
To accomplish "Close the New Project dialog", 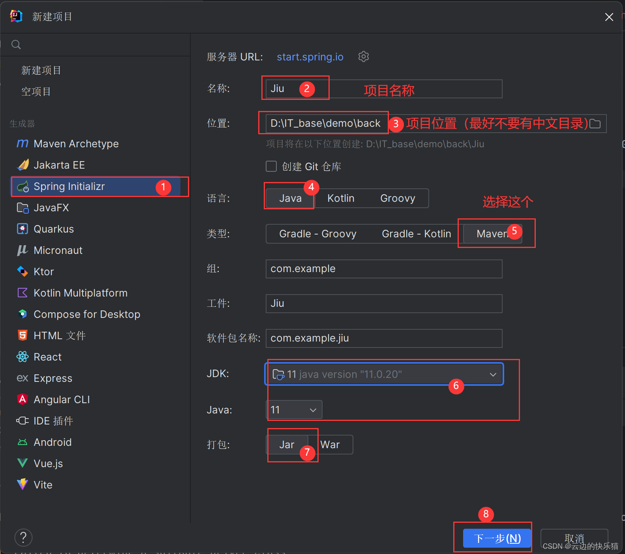I will click(x=609, y=17).
